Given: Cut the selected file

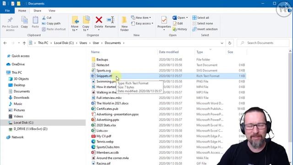Looking at the screenshot, I should pos(47,17).
